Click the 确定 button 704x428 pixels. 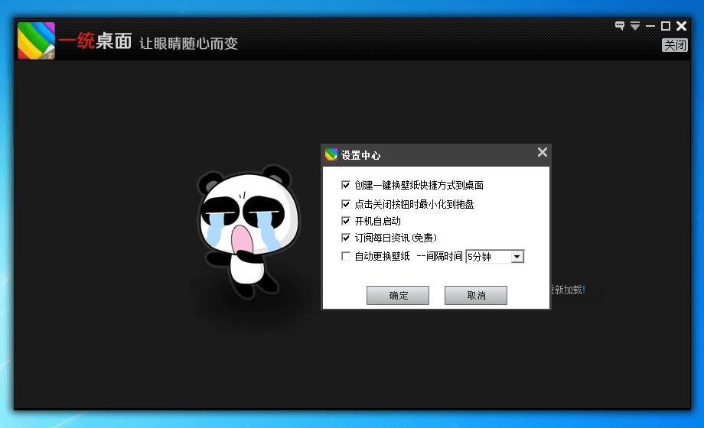398,295
